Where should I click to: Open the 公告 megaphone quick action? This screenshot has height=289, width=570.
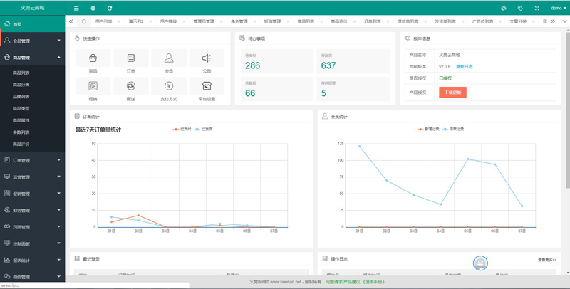pyautogui.click(x=207, y=58)
